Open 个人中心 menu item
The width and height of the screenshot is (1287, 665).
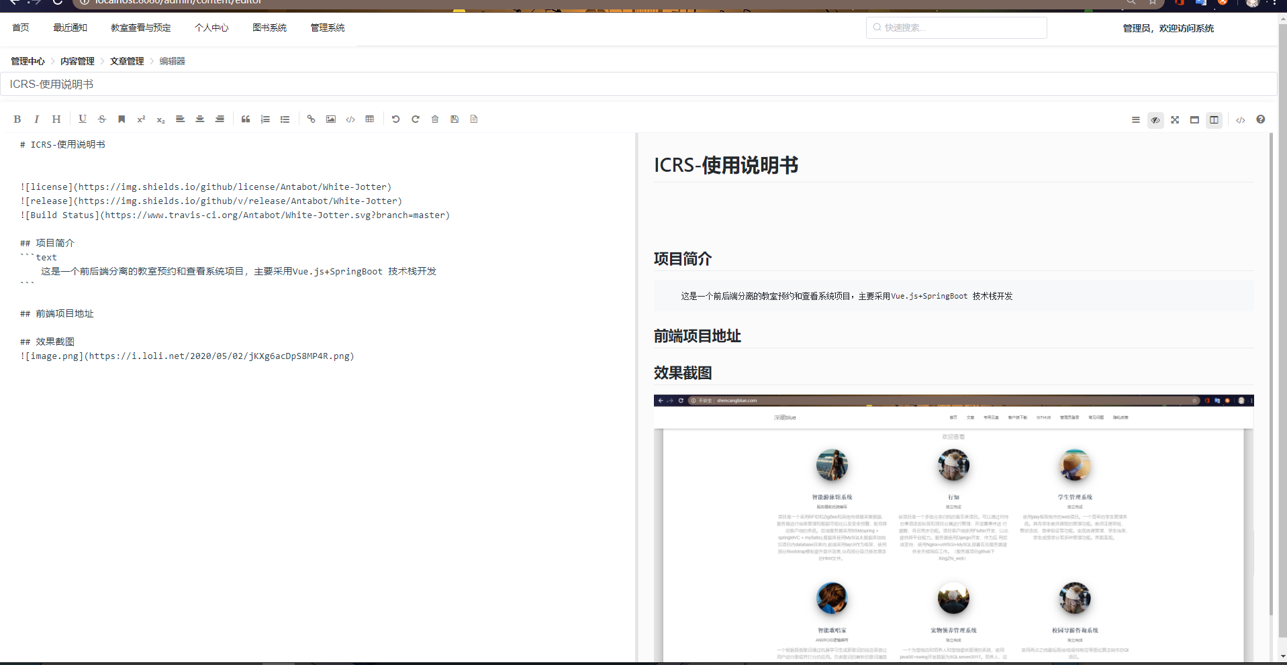211,28
